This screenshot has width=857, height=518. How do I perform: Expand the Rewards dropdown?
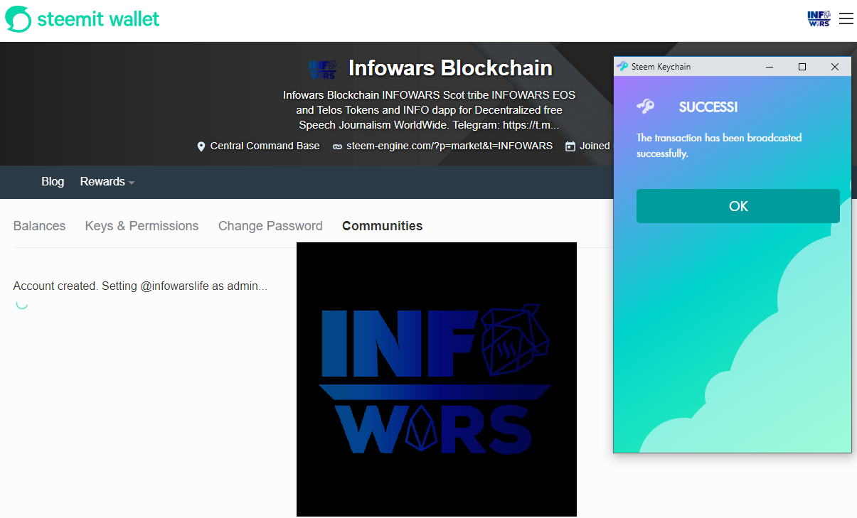coord(106,182)
